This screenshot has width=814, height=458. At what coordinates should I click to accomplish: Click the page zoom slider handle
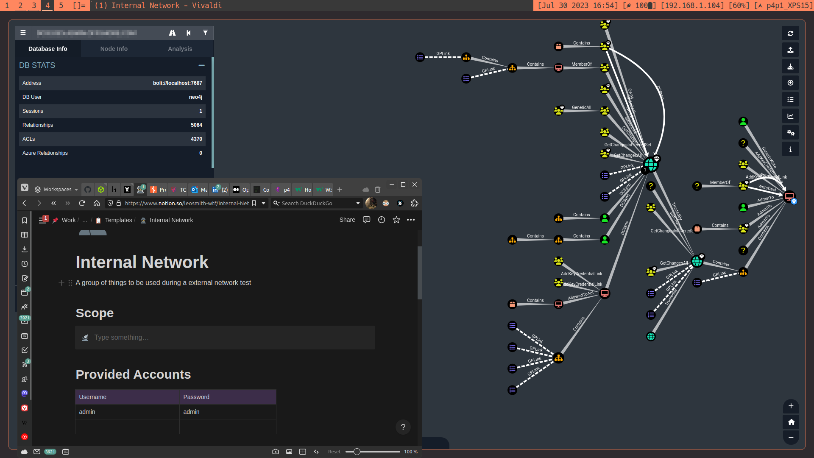[x=357, y=452]
